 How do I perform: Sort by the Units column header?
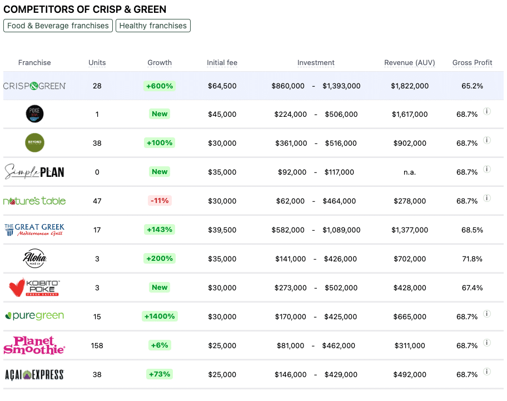[97, 62]
